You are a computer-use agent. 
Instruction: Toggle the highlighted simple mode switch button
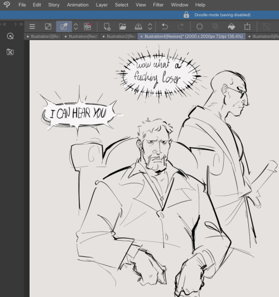64,27
